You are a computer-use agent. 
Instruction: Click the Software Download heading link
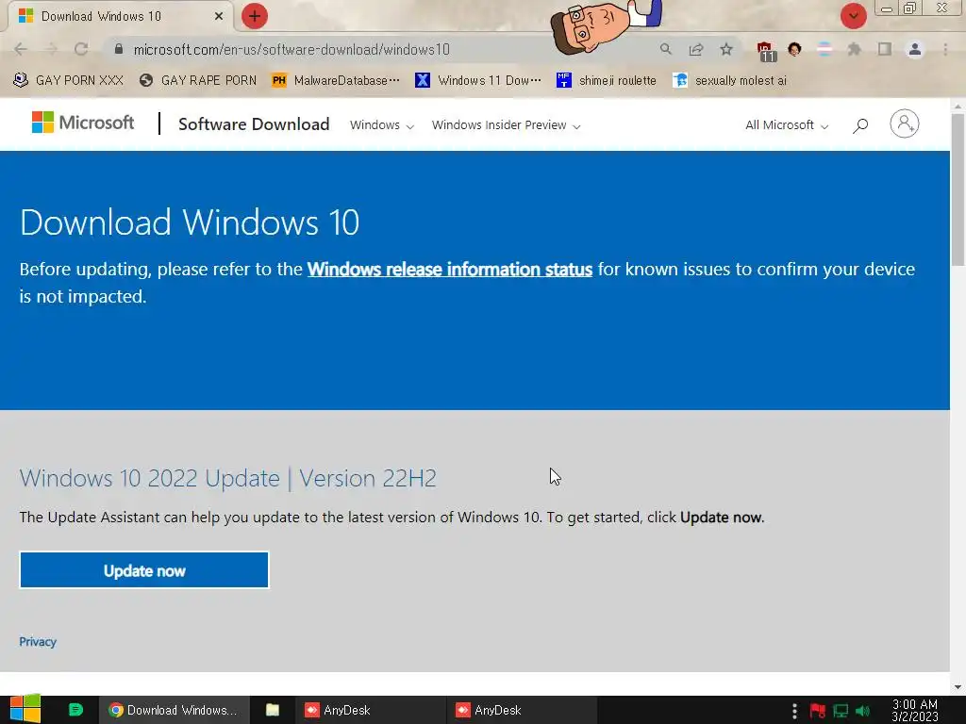[x=254, y=124]
